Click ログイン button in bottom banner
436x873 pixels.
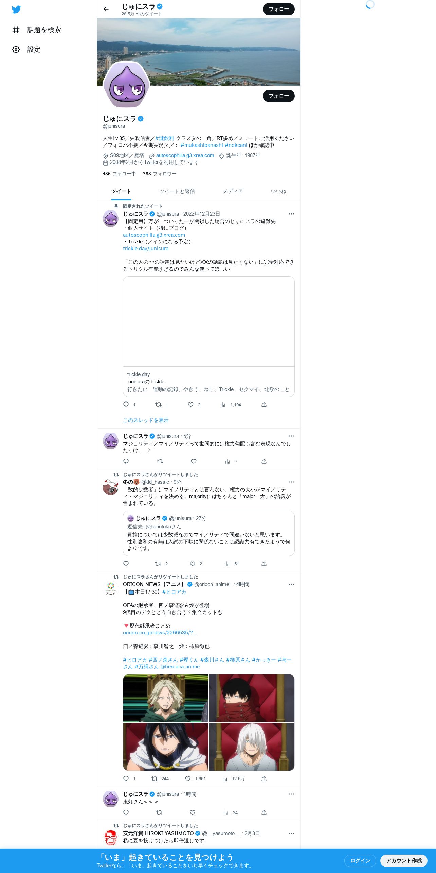[x=360, y=860]
